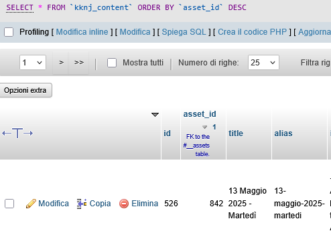Click the black triangle above the id column
Viewport: 331px width, 245px height.
tap(155, 115)
